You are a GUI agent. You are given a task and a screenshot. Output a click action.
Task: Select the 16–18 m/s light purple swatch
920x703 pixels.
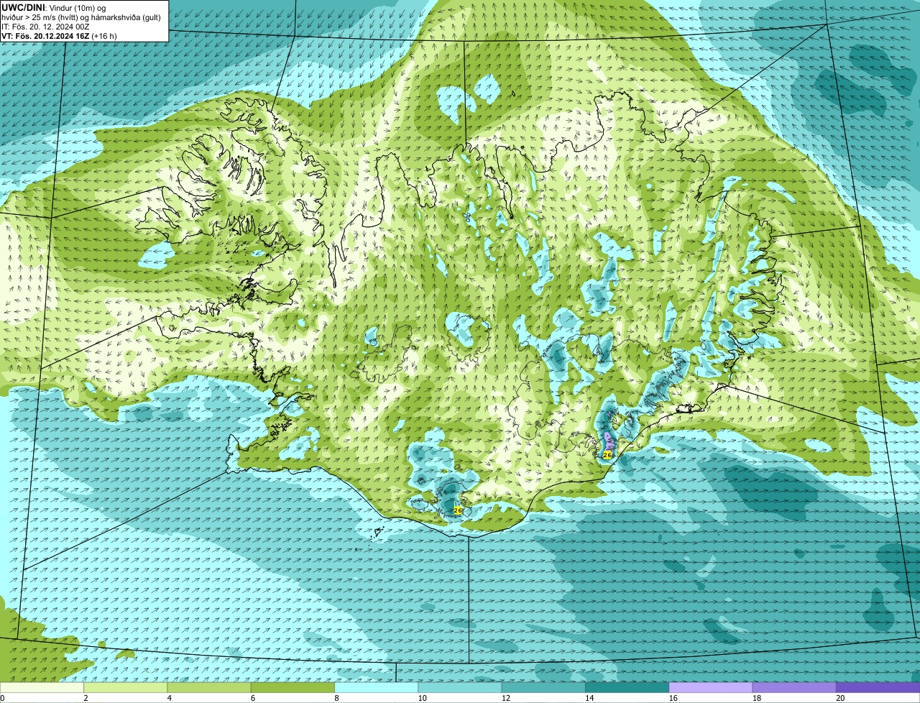(711, 687)
